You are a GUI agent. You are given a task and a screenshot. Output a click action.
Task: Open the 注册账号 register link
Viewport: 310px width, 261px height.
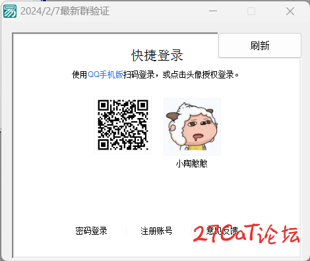coord(156,231)
